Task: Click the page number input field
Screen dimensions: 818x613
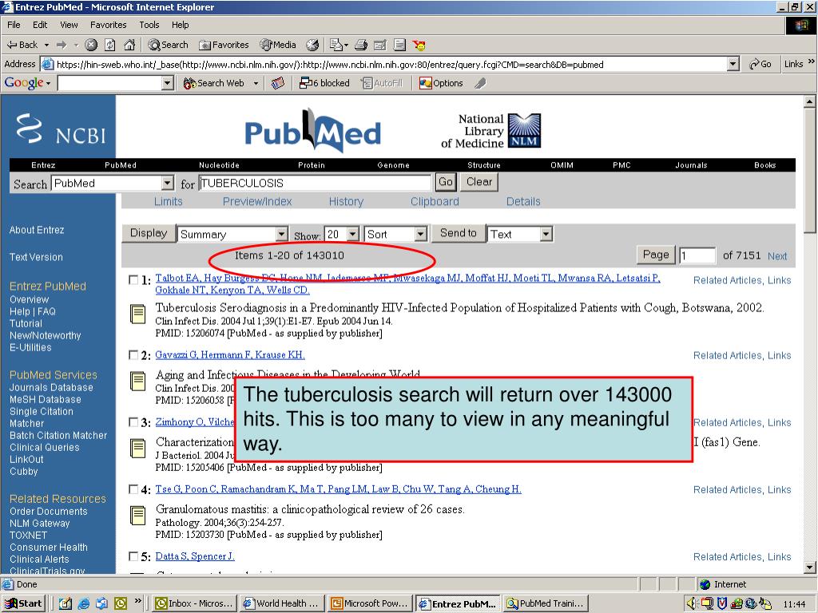Action: click(697, 255)
